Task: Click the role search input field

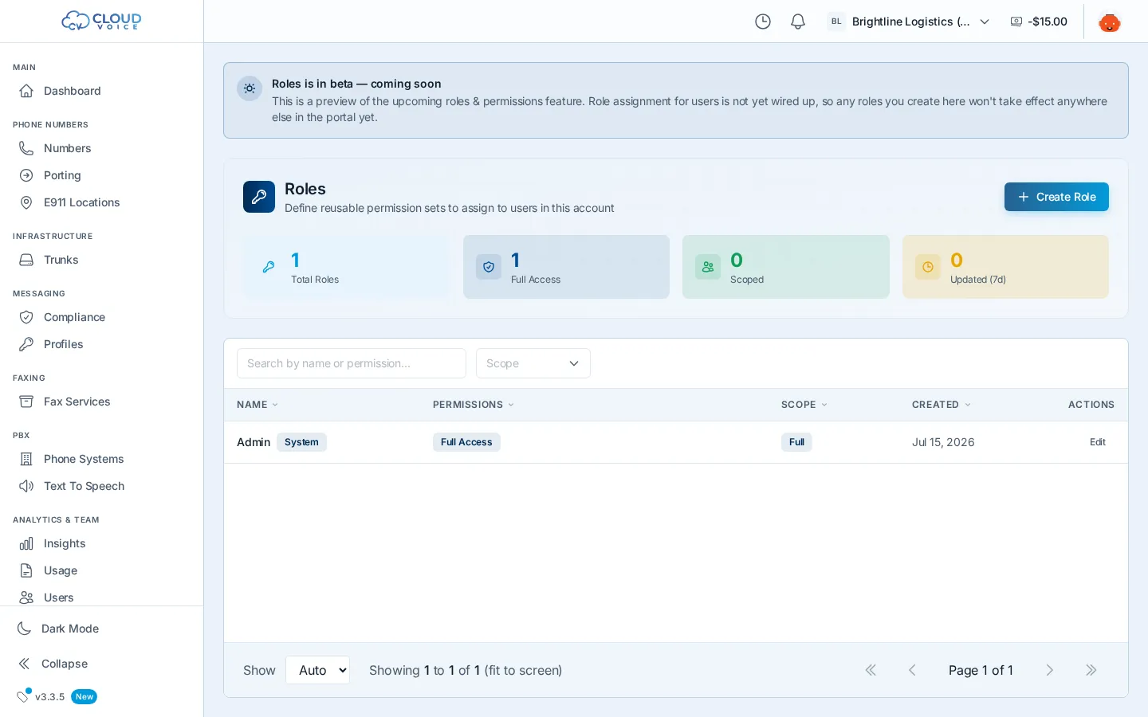Action: tap(352, 363)
